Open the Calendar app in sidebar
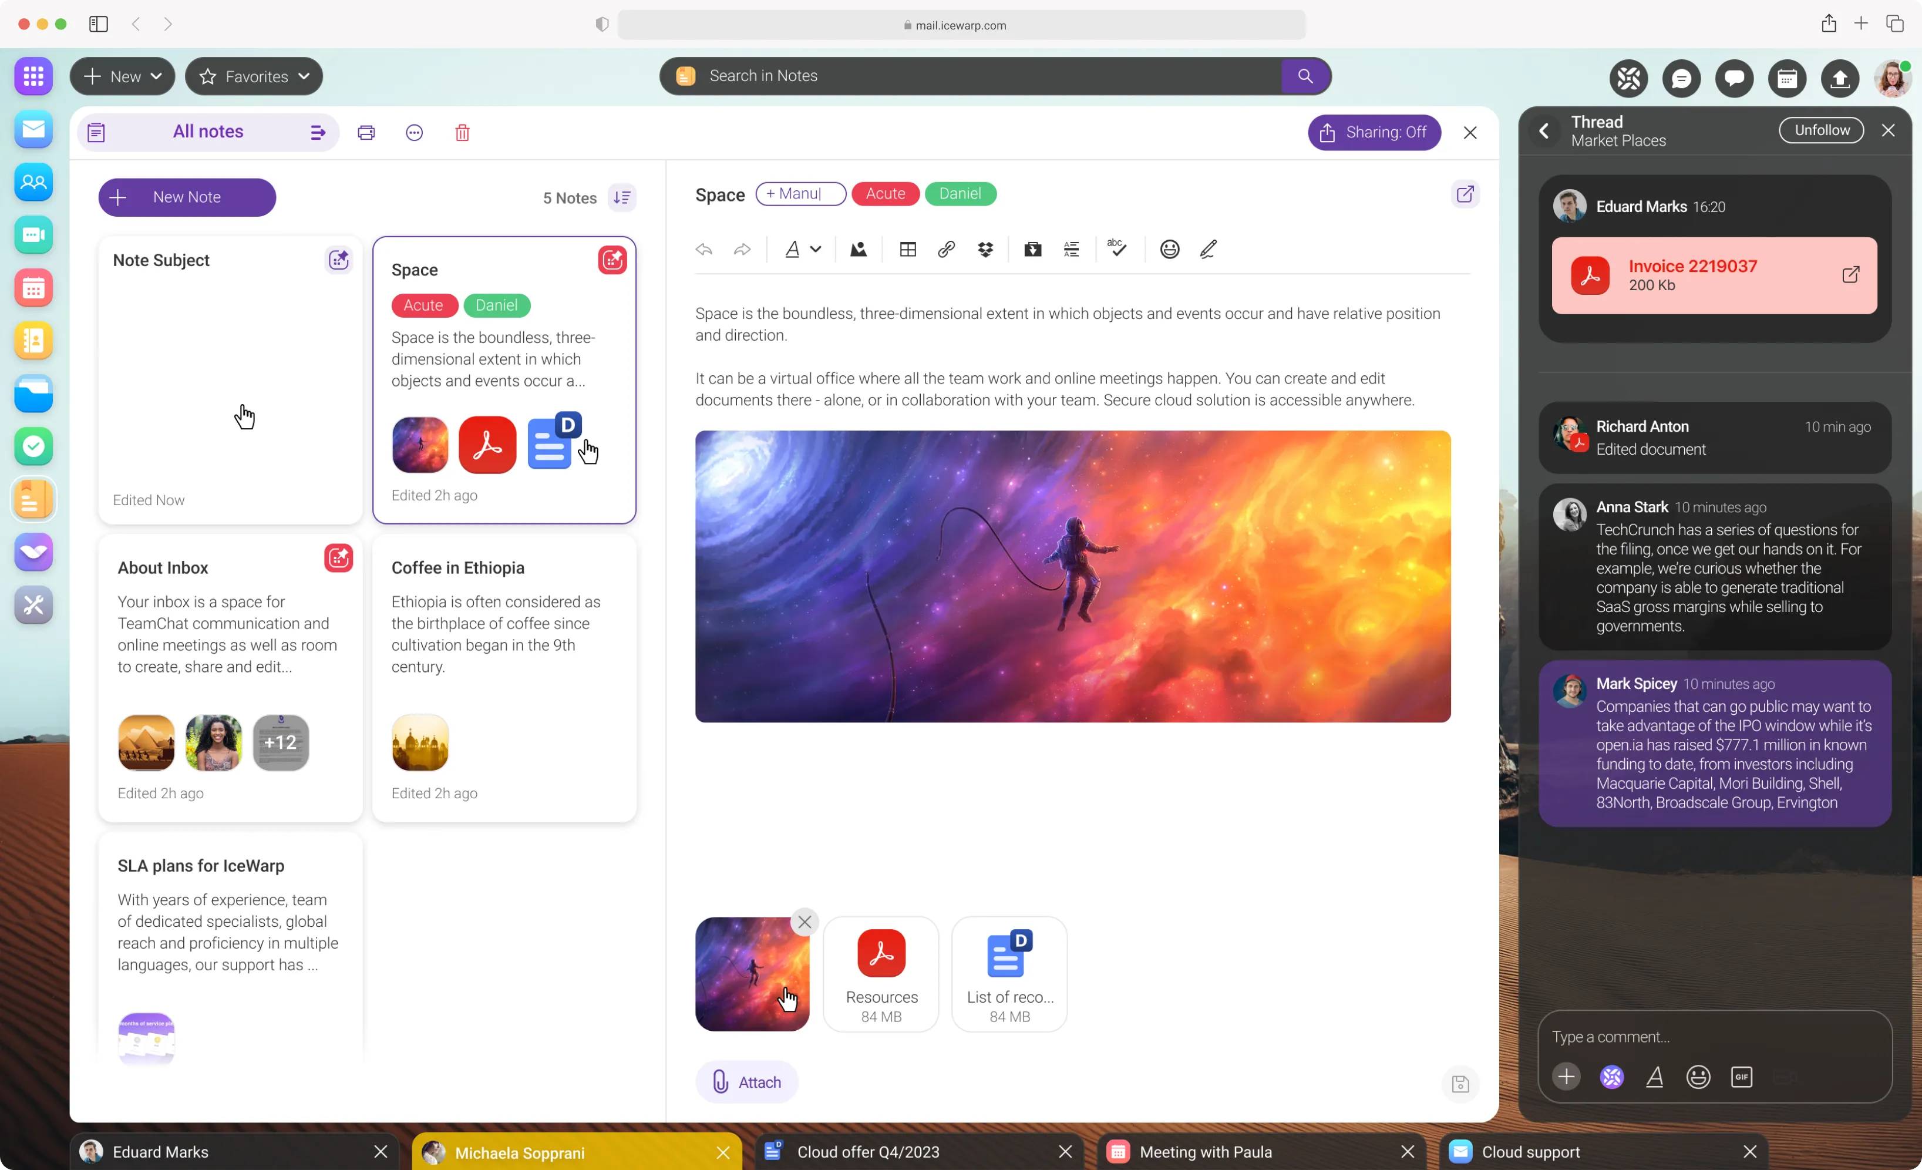The height and width of the screenshot is (1170, 1922). click(x=33, y=288)
